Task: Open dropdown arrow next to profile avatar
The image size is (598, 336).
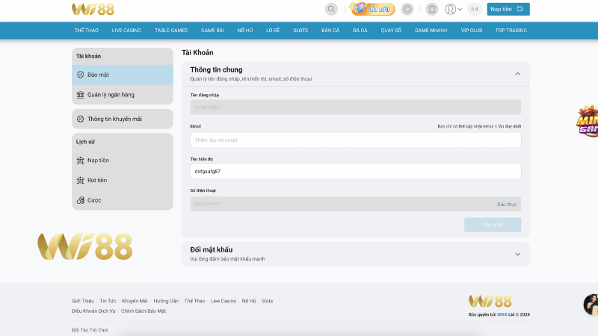Action: pos(460,10)
